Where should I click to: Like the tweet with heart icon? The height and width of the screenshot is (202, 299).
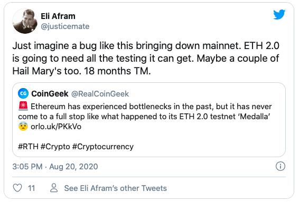coord(17,188)
